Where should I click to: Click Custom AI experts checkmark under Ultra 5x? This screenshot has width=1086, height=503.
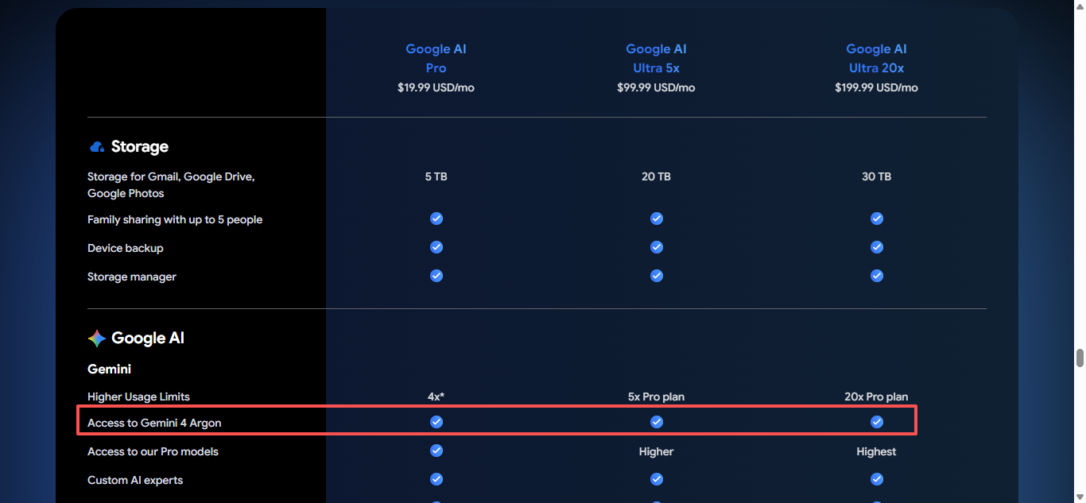(657, 479)
